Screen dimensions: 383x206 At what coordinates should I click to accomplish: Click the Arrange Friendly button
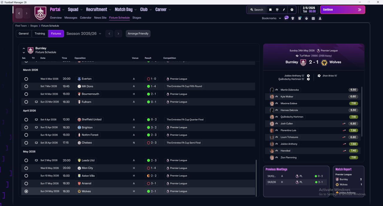(138, 34)
